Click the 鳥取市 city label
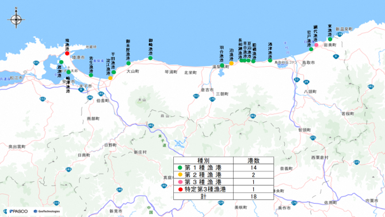 coord(308,63)
